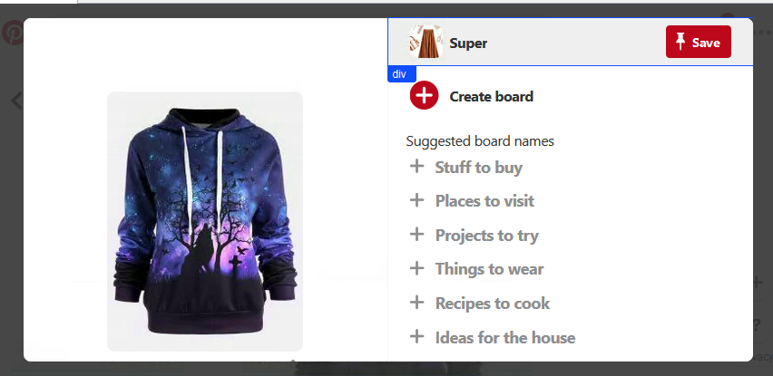Choose the Things to wear suggestion
773x376 pixels.
tap(490, 269)
